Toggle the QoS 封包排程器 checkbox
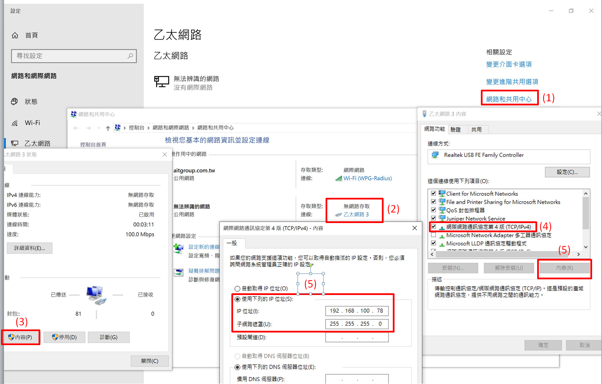The height and width of the screenshot is (384, 602). pyautogui.click(x=433, y=210)
